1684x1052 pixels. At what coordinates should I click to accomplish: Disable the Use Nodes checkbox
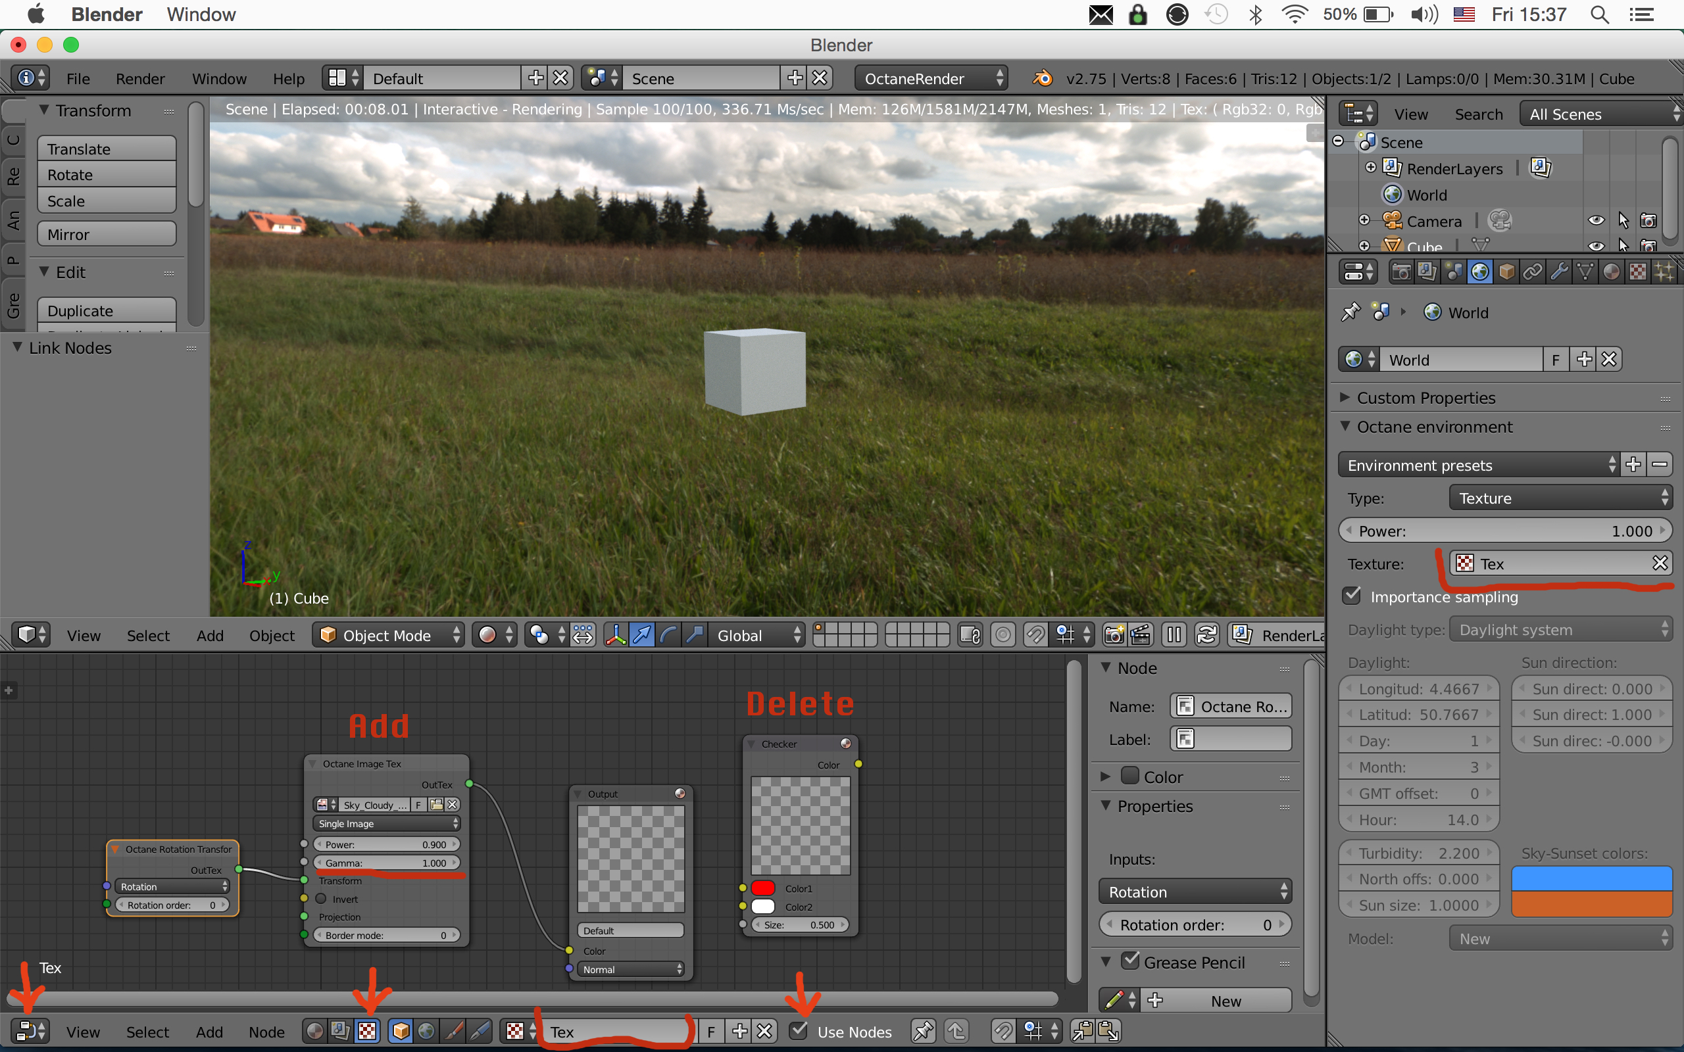coord(799,1030)
